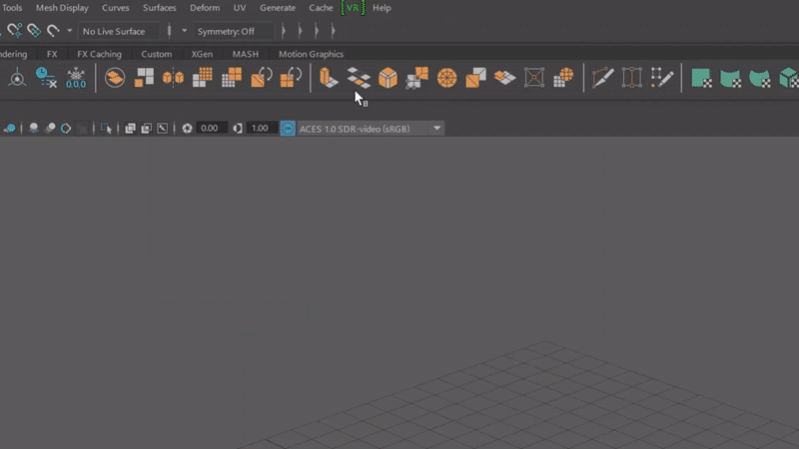Viewport: 799px width, 449px height.
Task: Select the Insert Edge Loop tool
Action: pos(632,78)
